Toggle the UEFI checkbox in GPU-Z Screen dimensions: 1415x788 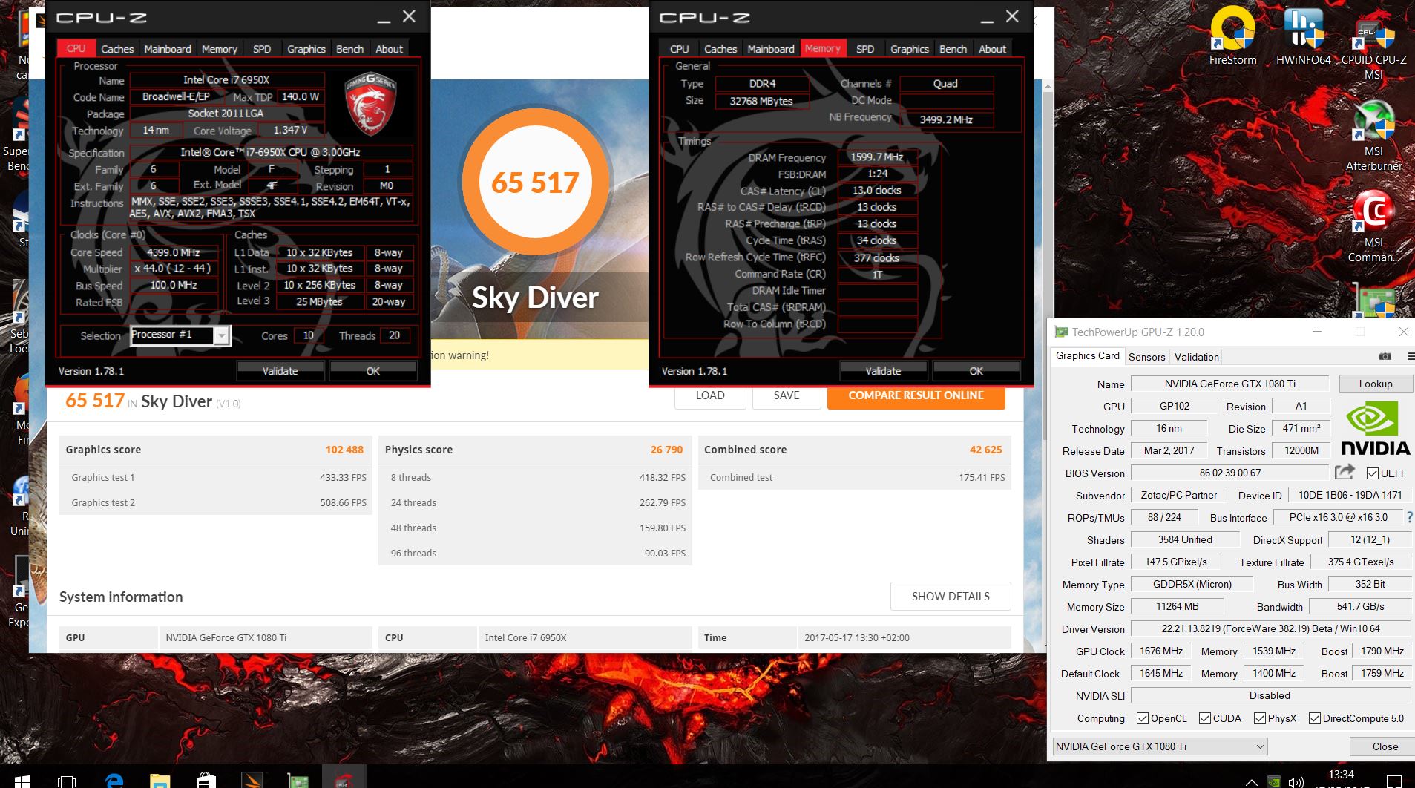point(1372,473)
